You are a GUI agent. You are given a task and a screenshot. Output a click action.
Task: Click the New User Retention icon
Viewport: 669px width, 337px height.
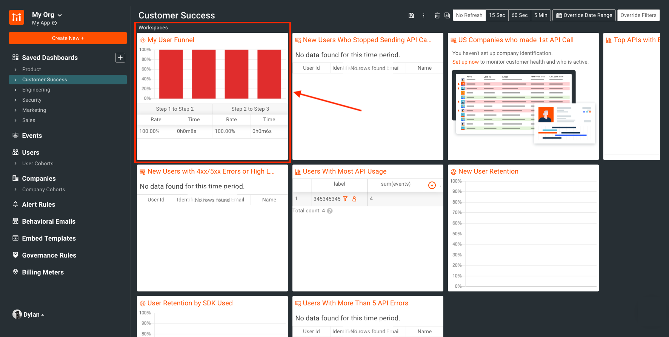coord(454,172)
